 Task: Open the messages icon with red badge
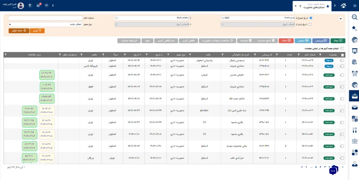[x=38, y=5]
